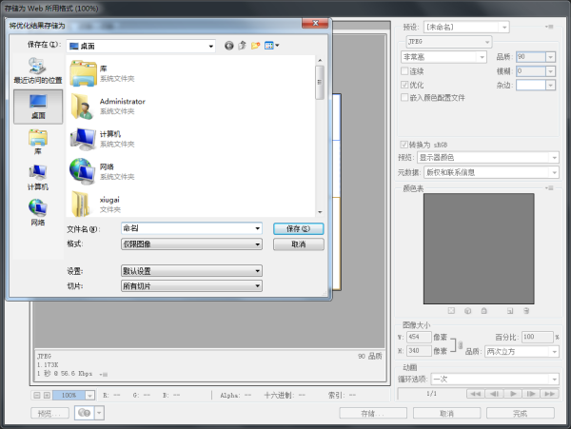The width and height of the screenshot is (571, 429).
Task: Select the Computer sidebar shortcut
Action: pyautogui.click(x=37, y=176)
